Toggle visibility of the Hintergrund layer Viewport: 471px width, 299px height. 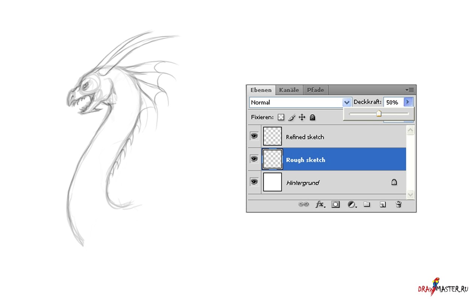254,182
